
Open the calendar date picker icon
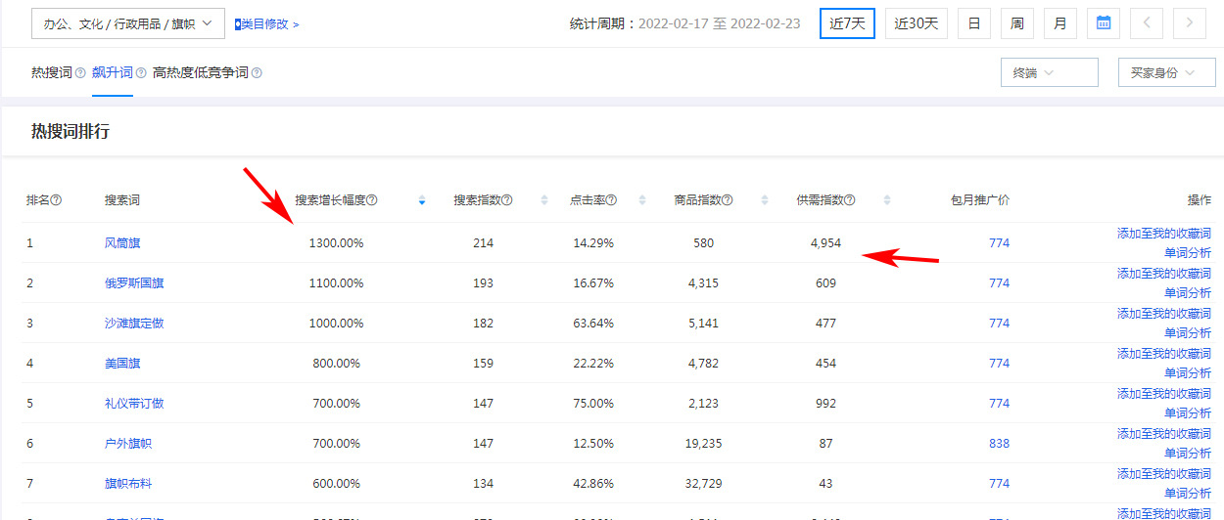pyautogui.click(x=1104, y=22)
